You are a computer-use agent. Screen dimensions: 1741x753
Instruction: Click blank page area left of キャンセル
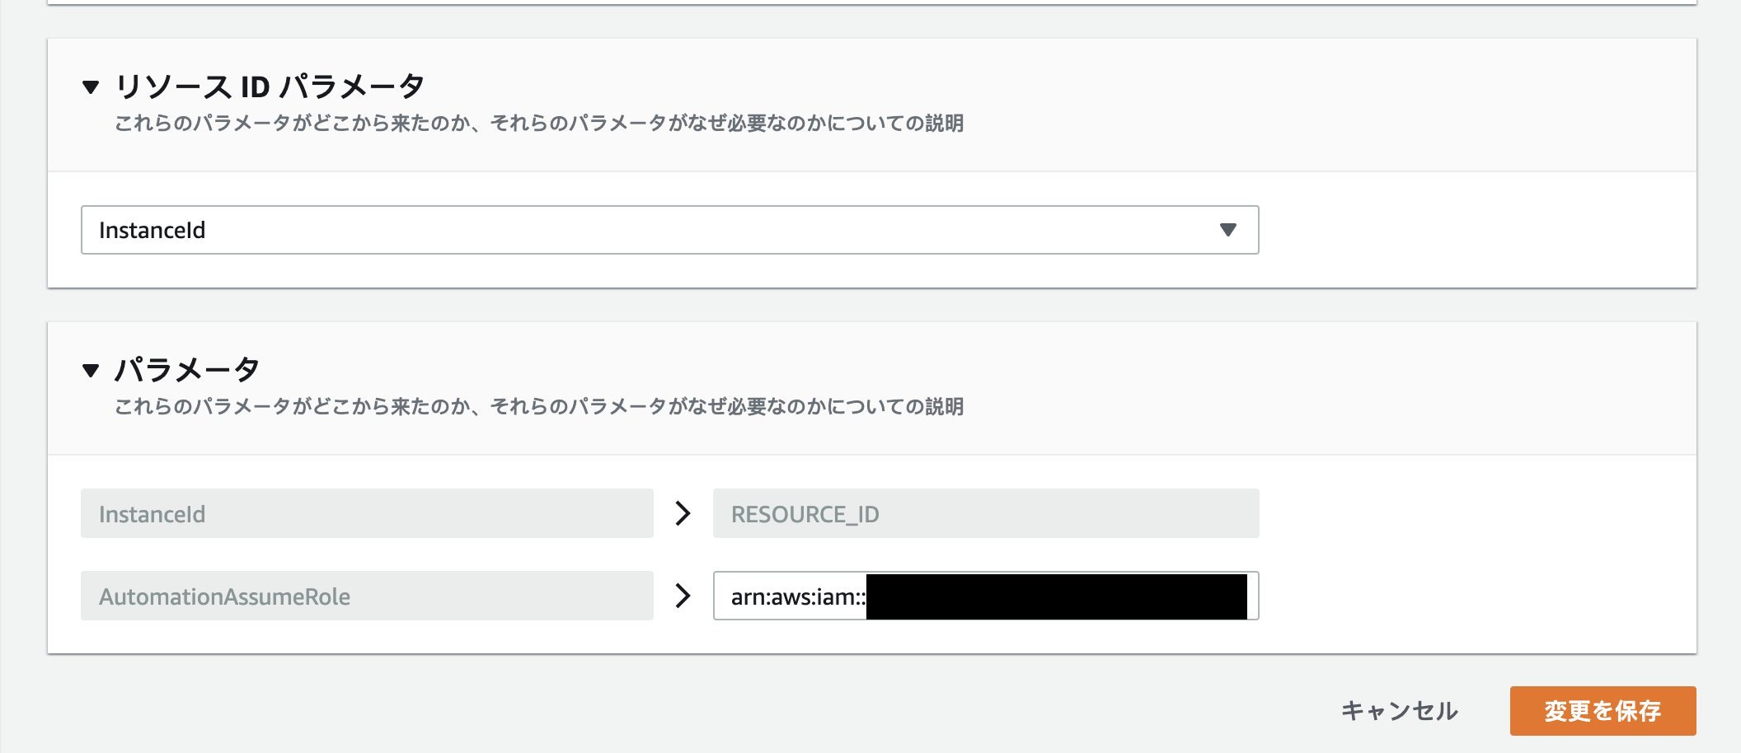coord(824,710)
